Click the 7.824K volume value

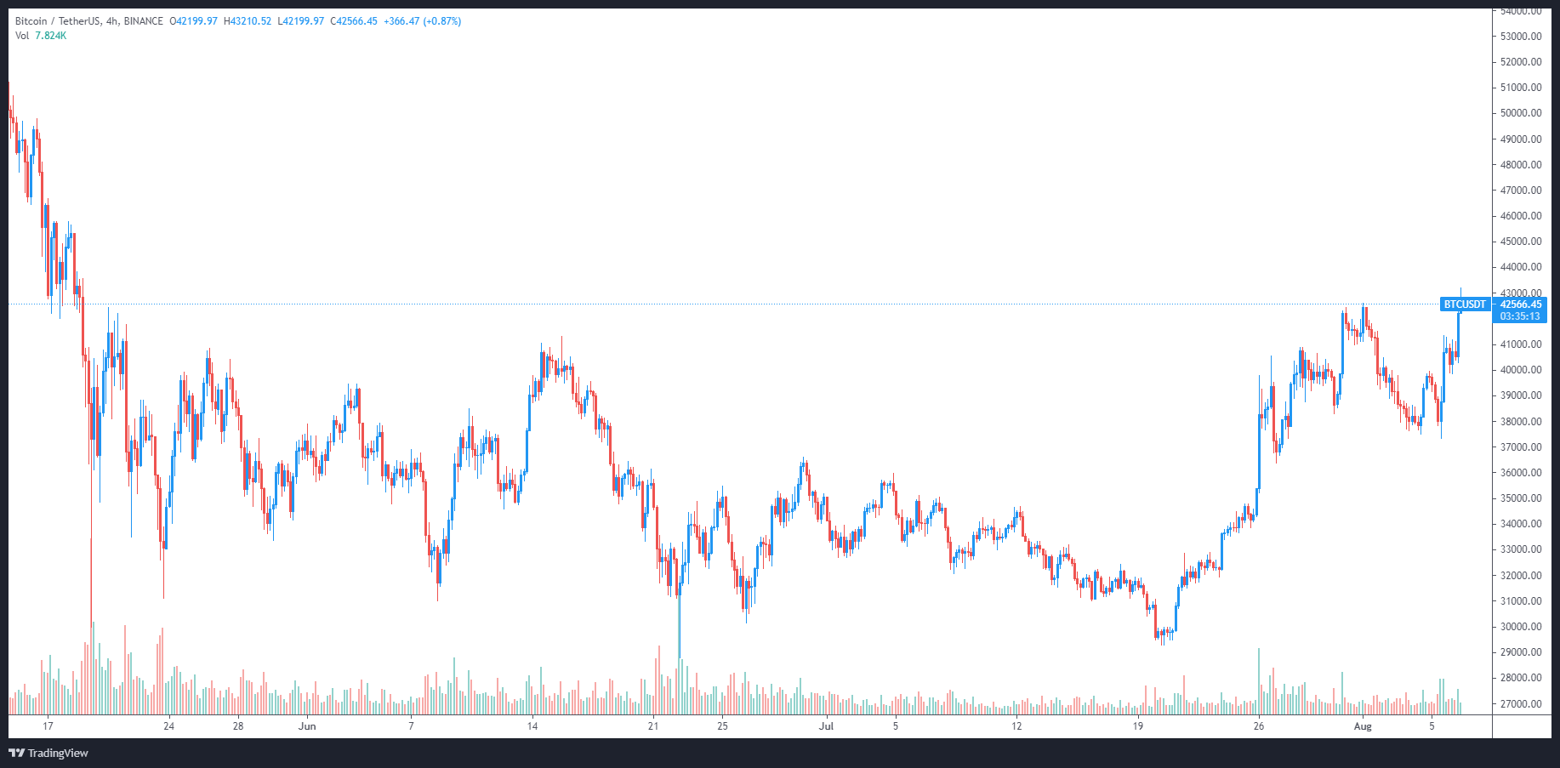click(x=50, y=36)
